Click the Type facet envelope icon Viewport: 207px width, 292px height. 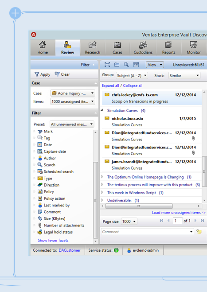40,178
